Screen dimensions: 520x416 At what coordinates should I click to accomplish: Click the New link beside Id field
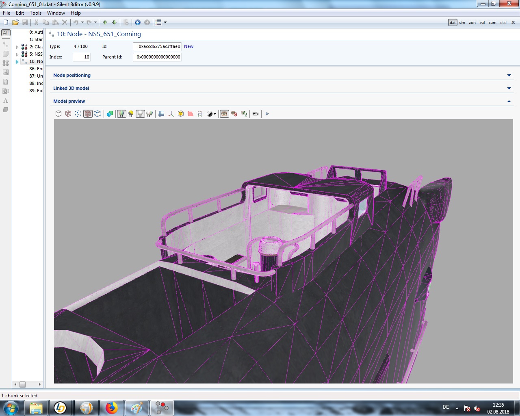[188, 46]
